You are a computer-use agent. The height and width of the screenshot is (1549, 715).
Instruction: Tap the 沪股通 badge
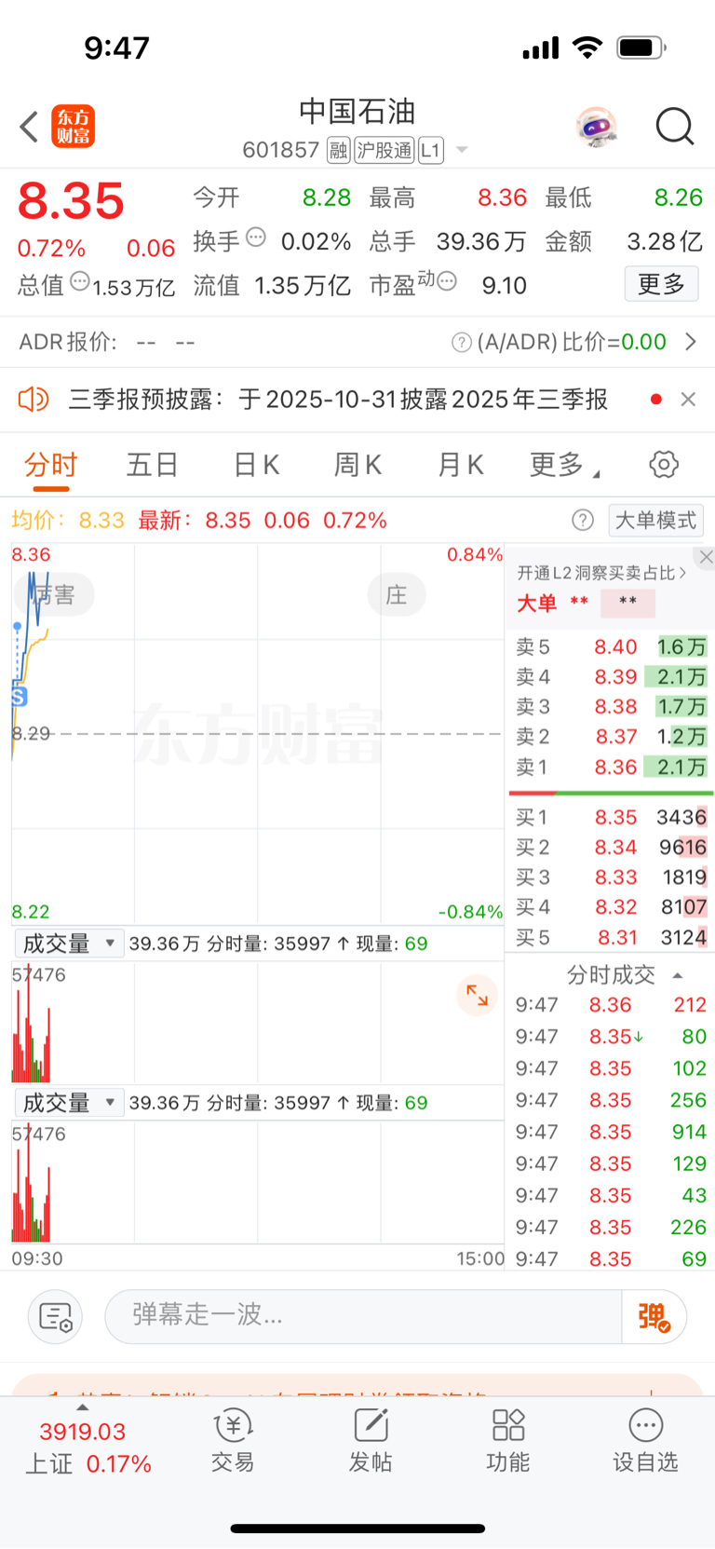point(384,150)
